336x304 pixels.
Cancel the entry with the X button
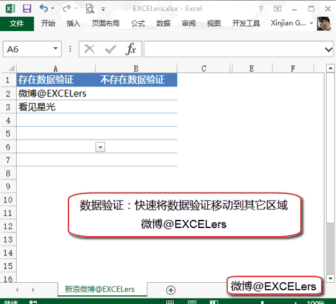pos(90,49)
